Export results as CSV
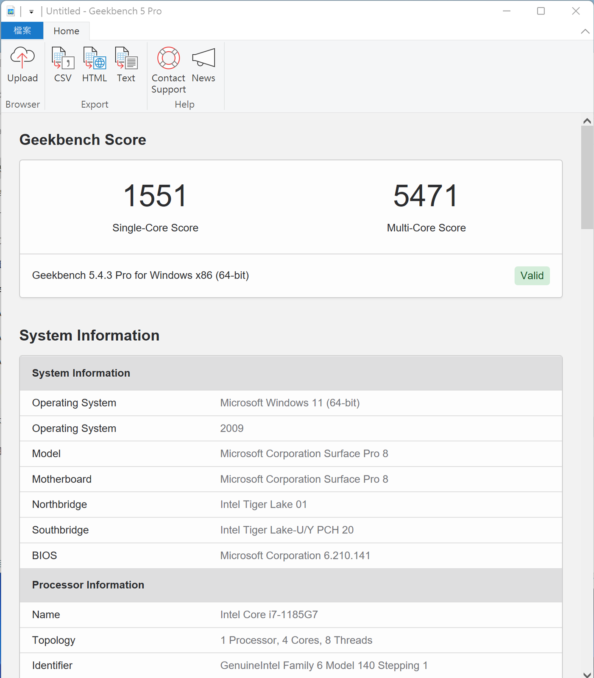Image resolution: width=594 pixels, height=678 pixels. click(63, 58)
